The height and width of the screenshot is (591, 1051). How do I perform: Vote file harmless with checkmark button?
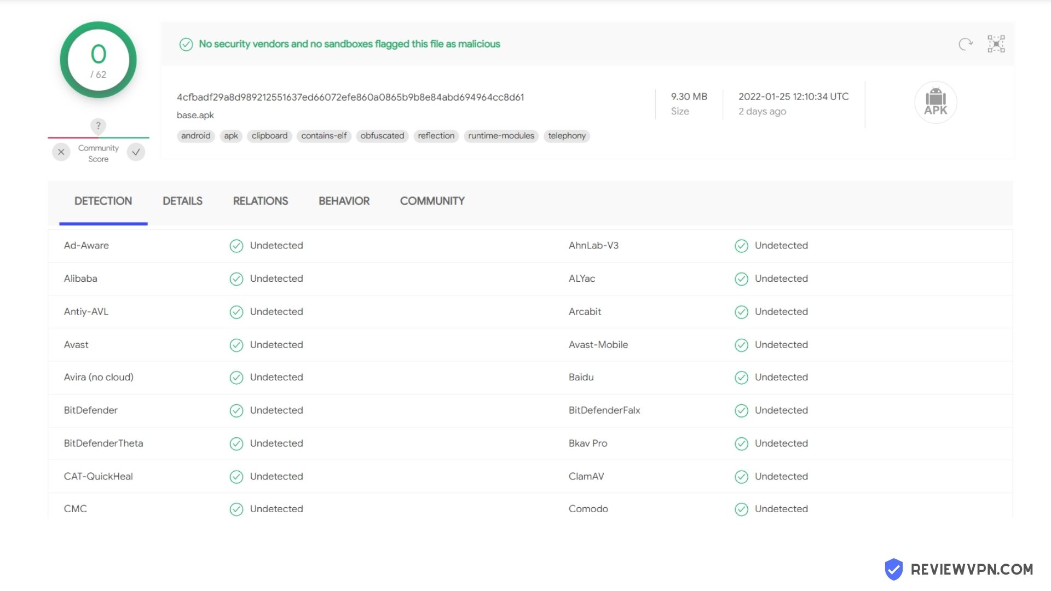136,152
